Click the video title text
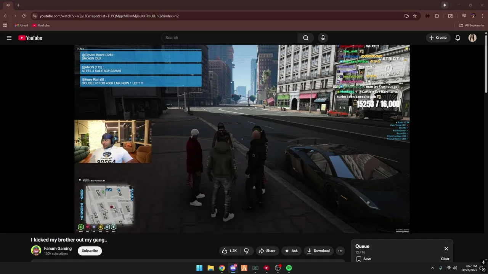488x274 pixels. (69, 240)
